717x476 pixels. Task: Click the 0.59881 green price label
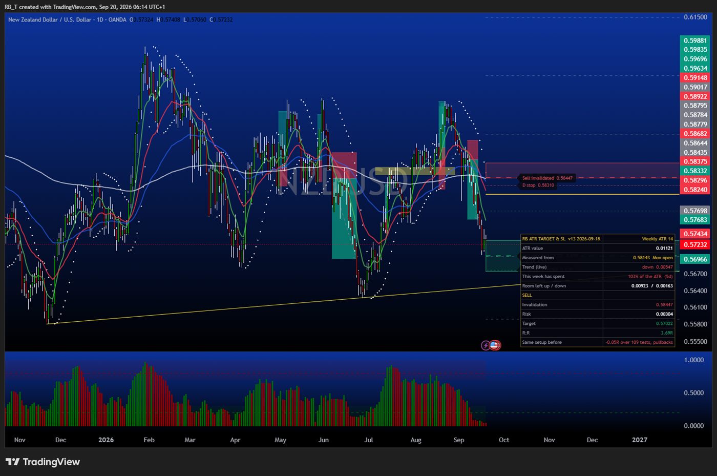pos(695,40)
